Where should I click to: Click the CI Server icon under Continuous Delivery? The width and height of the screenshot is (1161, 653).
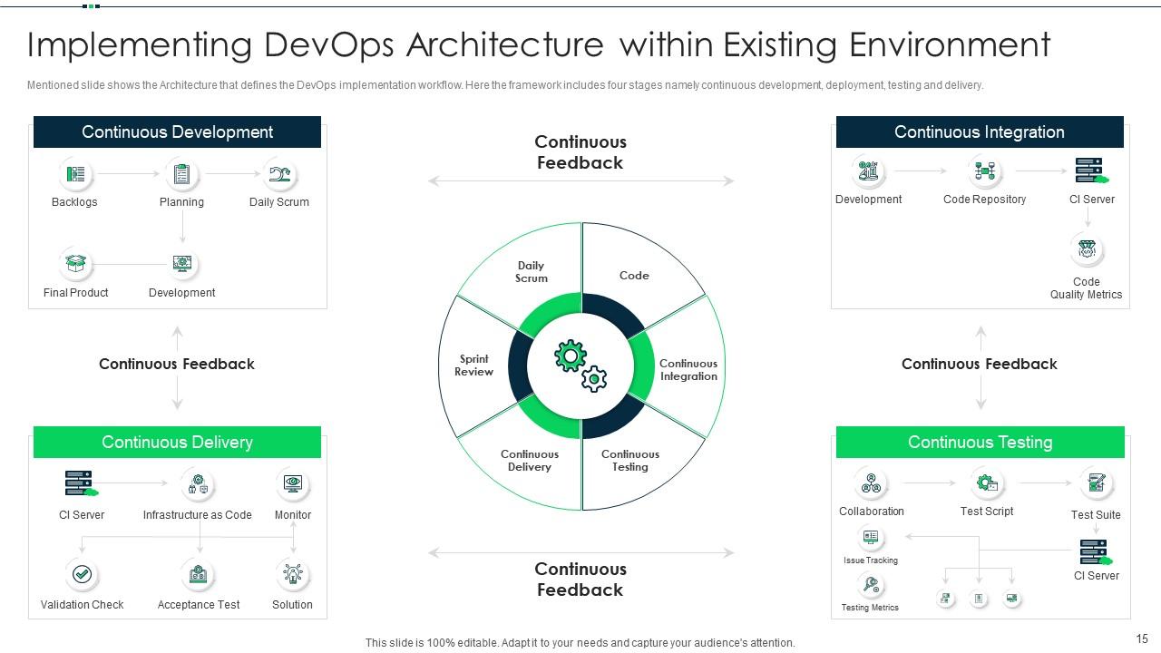pyautogui.click(x=82, y=482)
